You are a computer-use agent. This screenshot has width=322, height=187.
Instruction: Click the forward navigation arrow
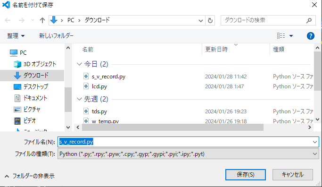[21, 20]
